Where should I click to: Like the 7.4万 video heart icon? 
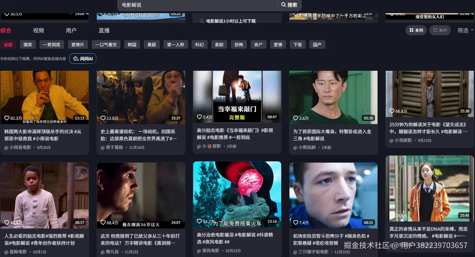coord(296,222)
